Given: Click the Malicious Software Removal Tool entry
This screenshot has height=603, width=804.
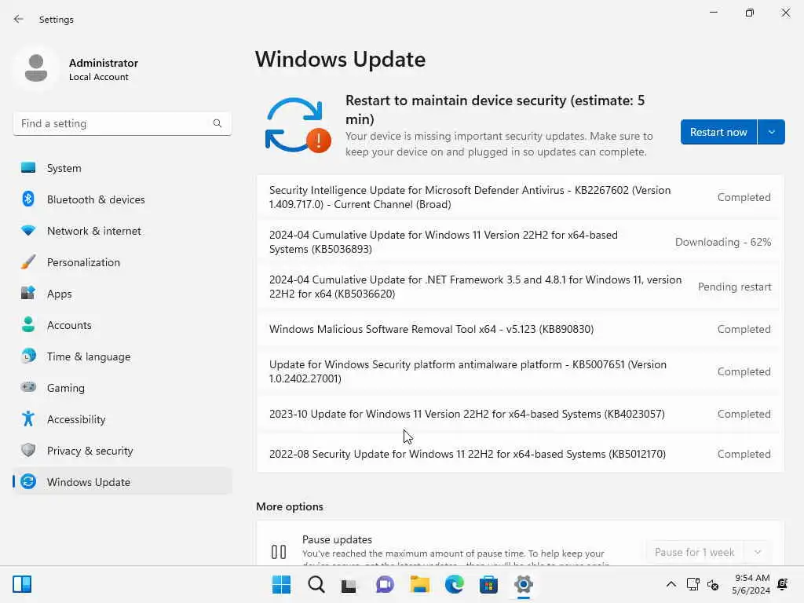Looking at the screenshot, I should [x=520, y=329].
